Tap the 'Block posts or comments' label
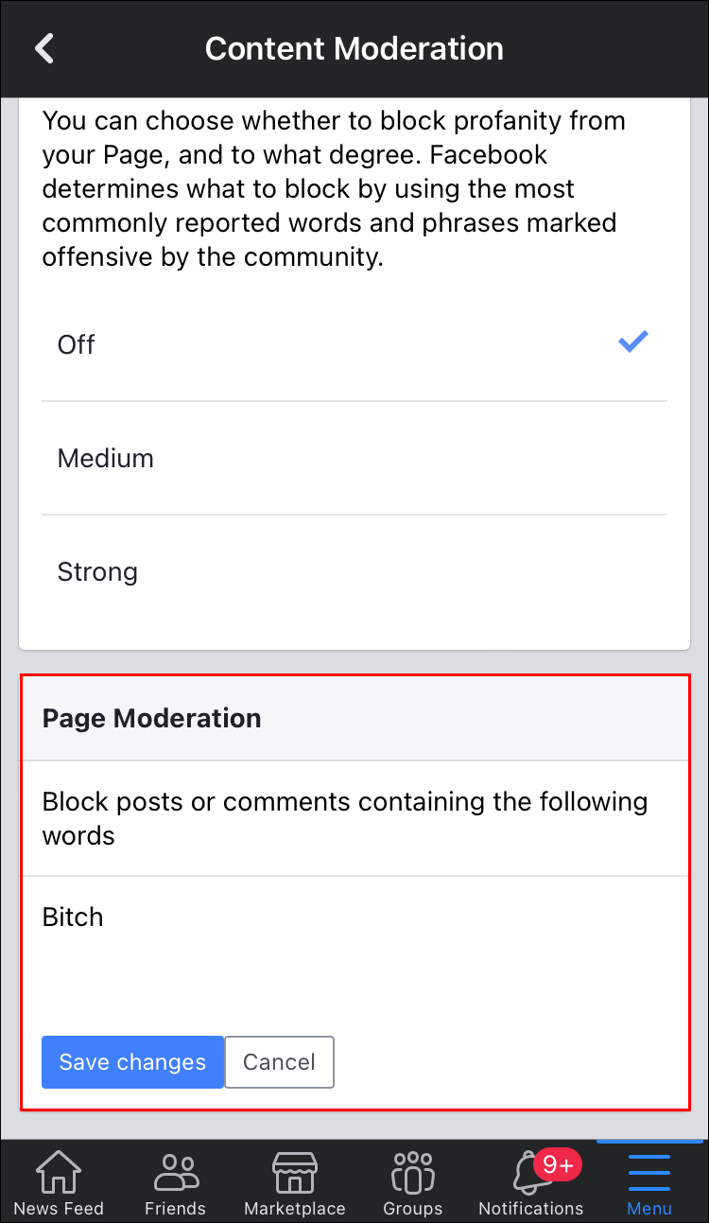 tap(345, 818)
